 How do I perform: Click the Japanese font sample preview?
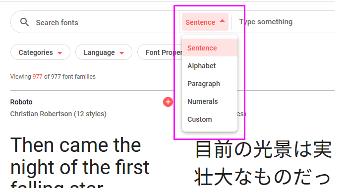click(263, 163)
